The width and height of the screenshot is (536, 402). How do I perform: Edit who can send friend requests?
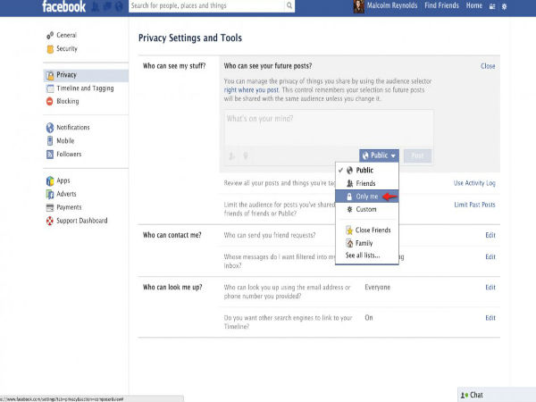(490, 235)
